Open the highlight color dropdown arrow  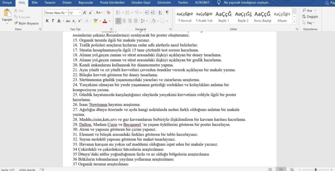100,21
